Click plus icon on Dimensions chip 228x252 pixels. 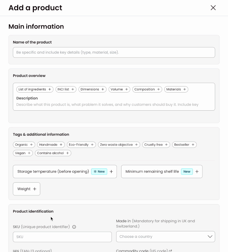point(103,89)
